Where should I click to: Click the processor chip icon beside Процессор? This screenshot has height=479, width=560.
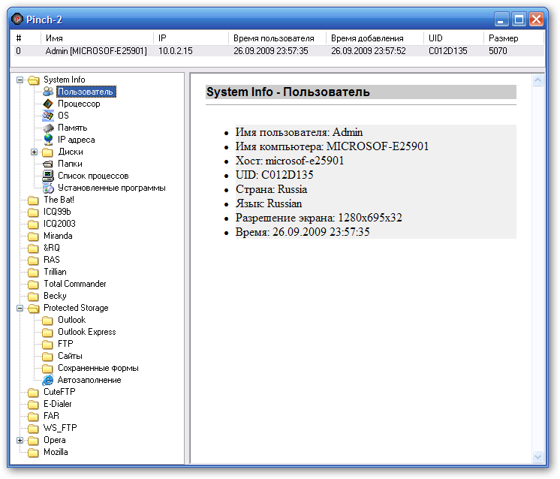click(48, 104)
